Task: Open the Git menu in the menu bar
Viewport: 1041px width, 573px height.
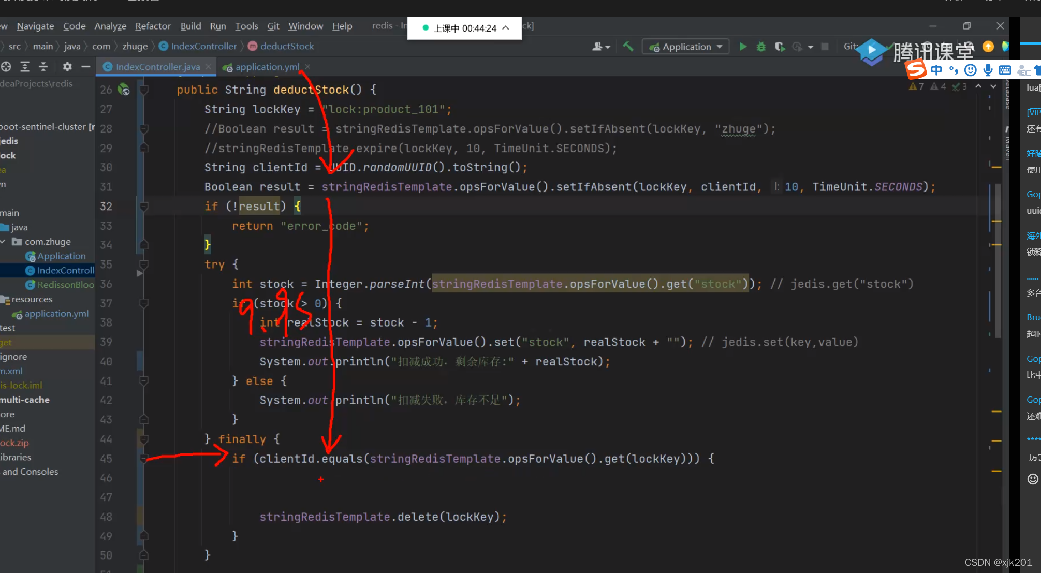Action: (x=273, y=26)
